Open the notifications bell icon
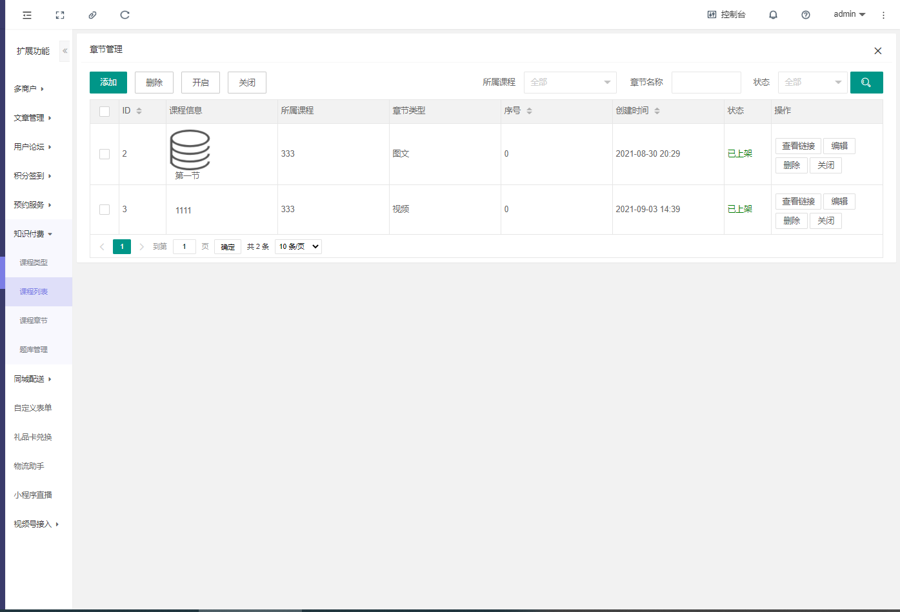 [773, 15]
